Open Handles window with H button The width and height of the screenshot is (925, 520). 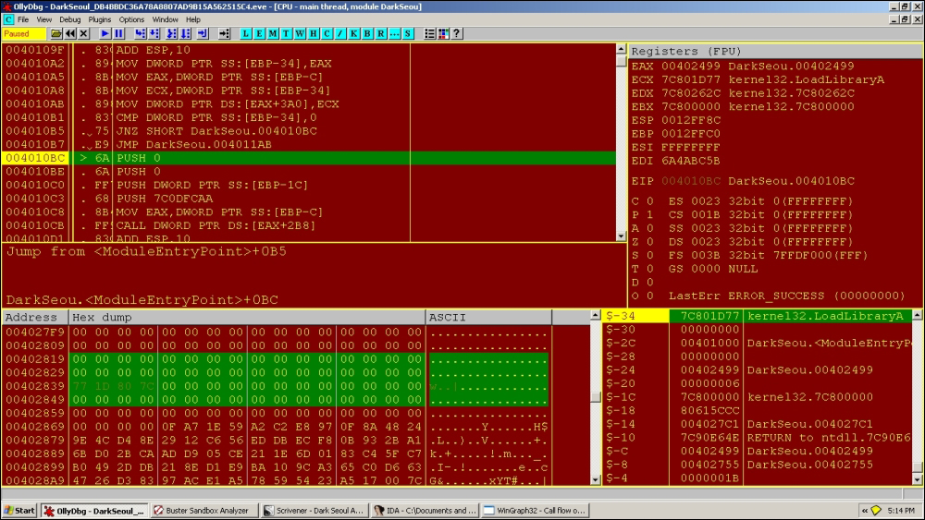[314, 33]
